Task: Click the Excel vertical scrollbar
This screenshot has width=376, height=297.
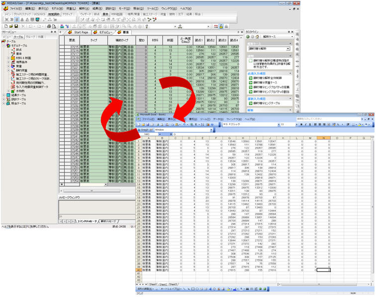Action: pyautogui.click(x=373, y=206)
